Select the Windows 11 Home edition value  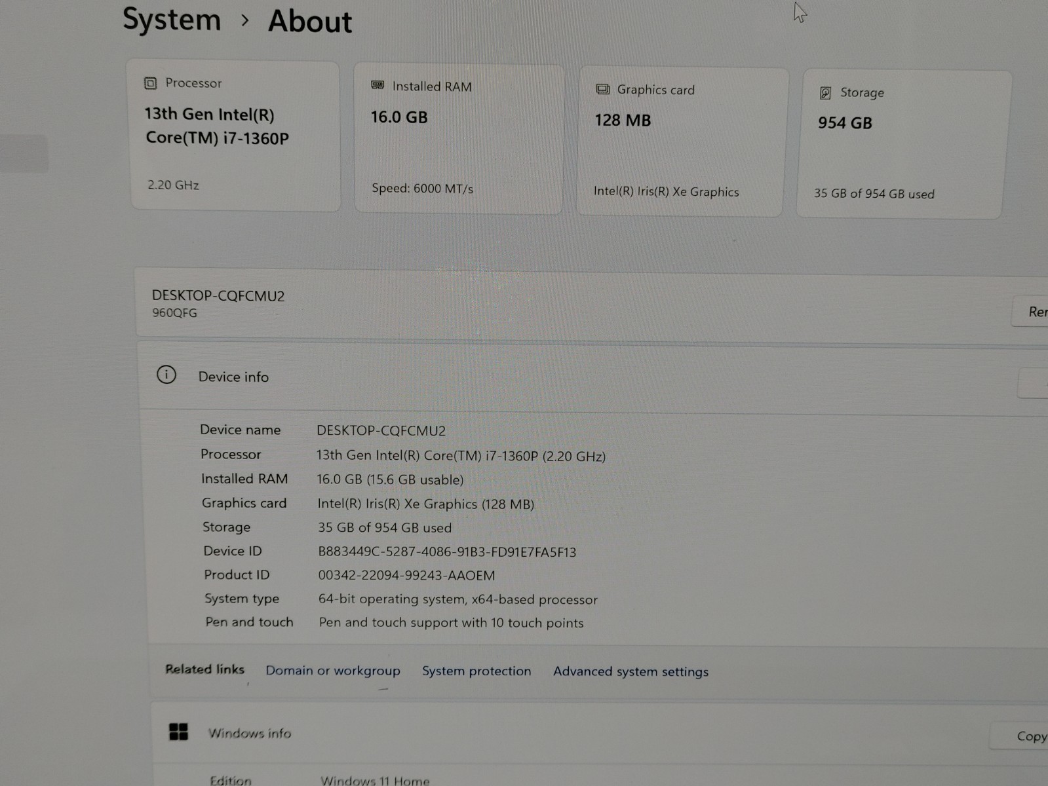375,780
